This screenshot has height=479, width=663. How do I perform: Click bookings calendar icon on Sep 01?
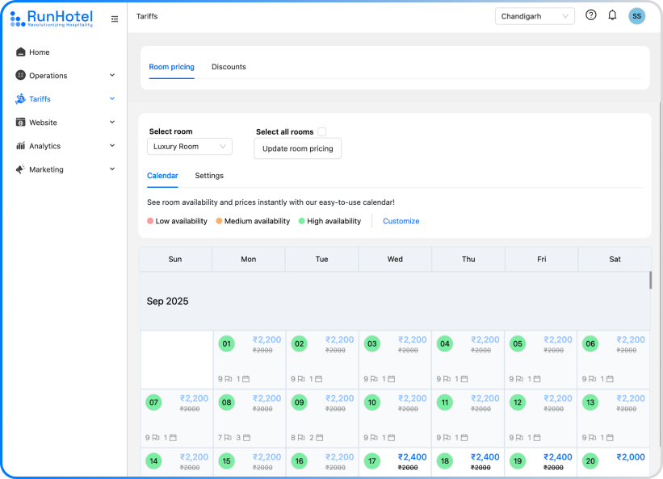(x=245, y=379)
